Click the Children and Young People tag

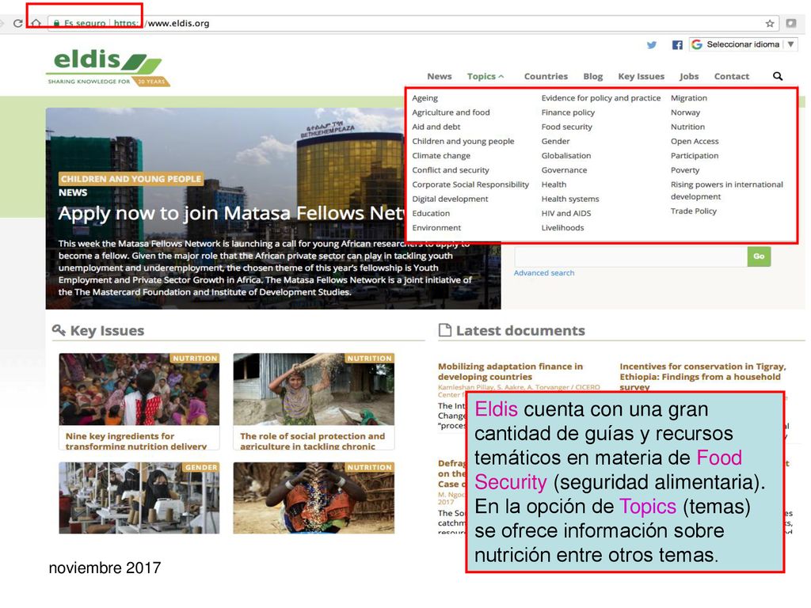(131, 179)
